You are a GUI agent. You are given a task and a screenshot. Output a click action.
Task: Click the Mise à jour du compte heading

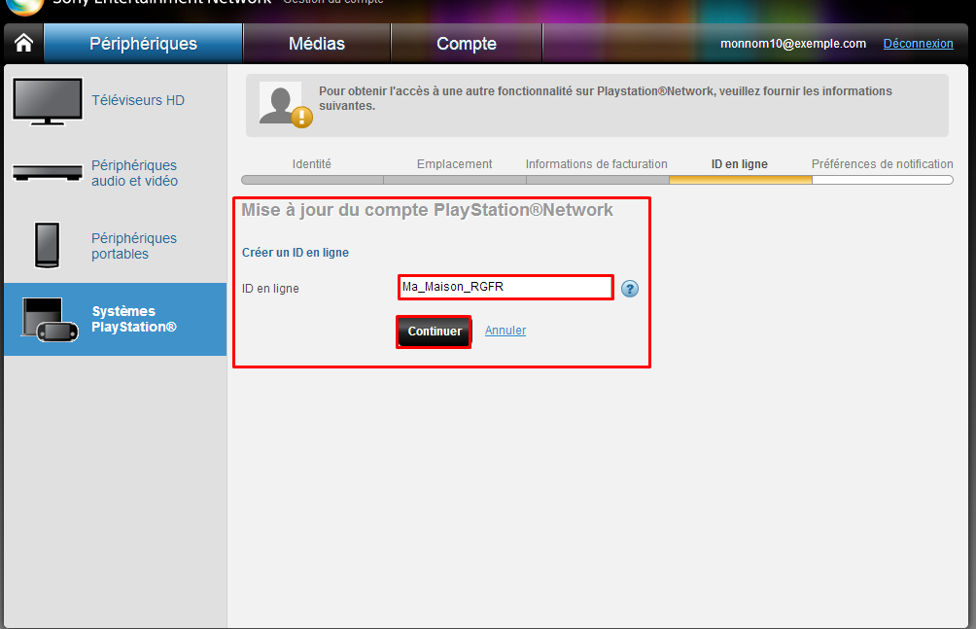(427, 210)
